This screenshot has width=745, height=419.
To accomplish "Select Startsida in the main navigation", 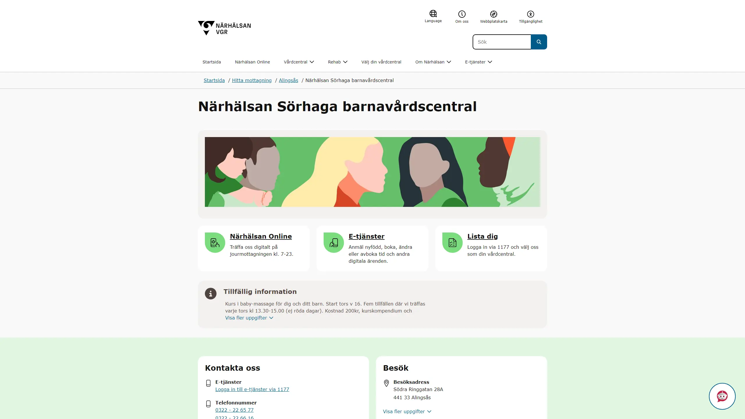I will point(212,62).
